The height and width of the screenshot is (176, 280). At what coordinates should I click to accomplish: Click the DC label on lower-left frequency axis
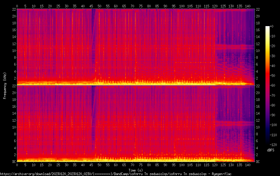(13, 161)
